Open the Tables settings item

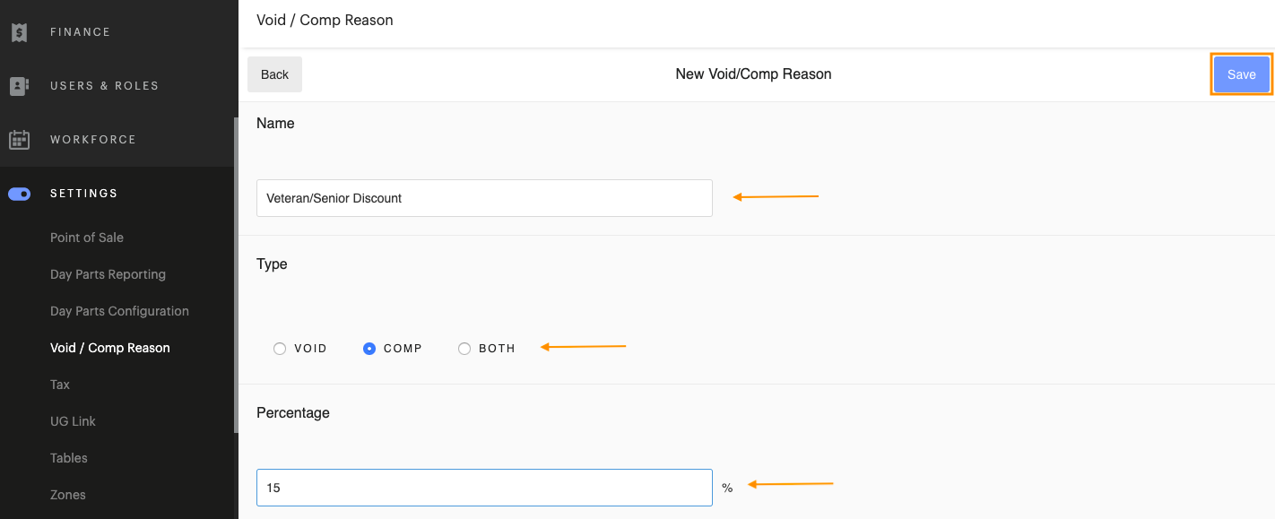click(x=69, y=458)
